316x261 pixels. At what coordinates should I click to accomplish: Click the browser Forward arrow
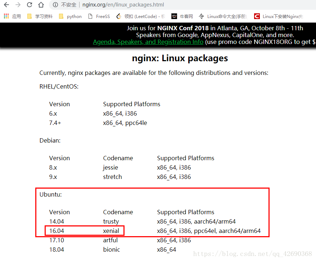18,5
